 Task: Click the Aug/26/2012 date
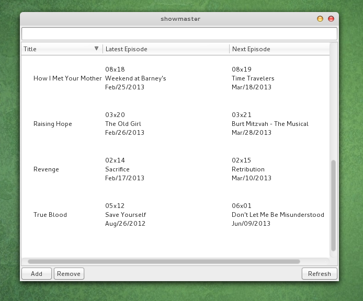click(125, 224)
